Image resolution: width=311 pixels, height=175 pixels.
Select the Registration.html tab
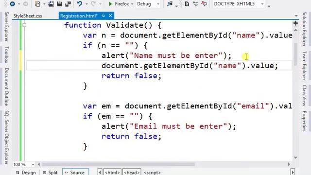click(x=79, y=16)
